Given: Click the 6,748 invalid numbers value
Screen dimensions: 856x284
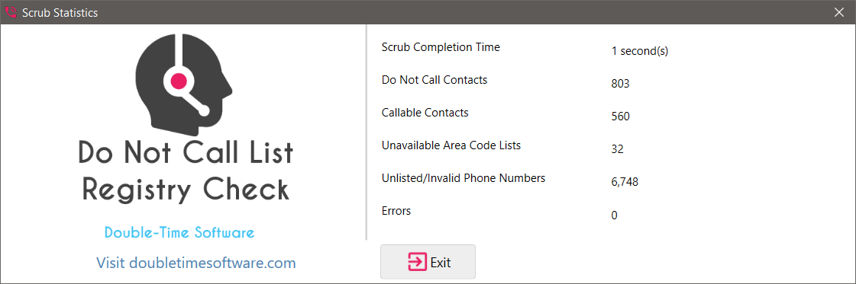Looking at the screenshot, I should (625, 182).
